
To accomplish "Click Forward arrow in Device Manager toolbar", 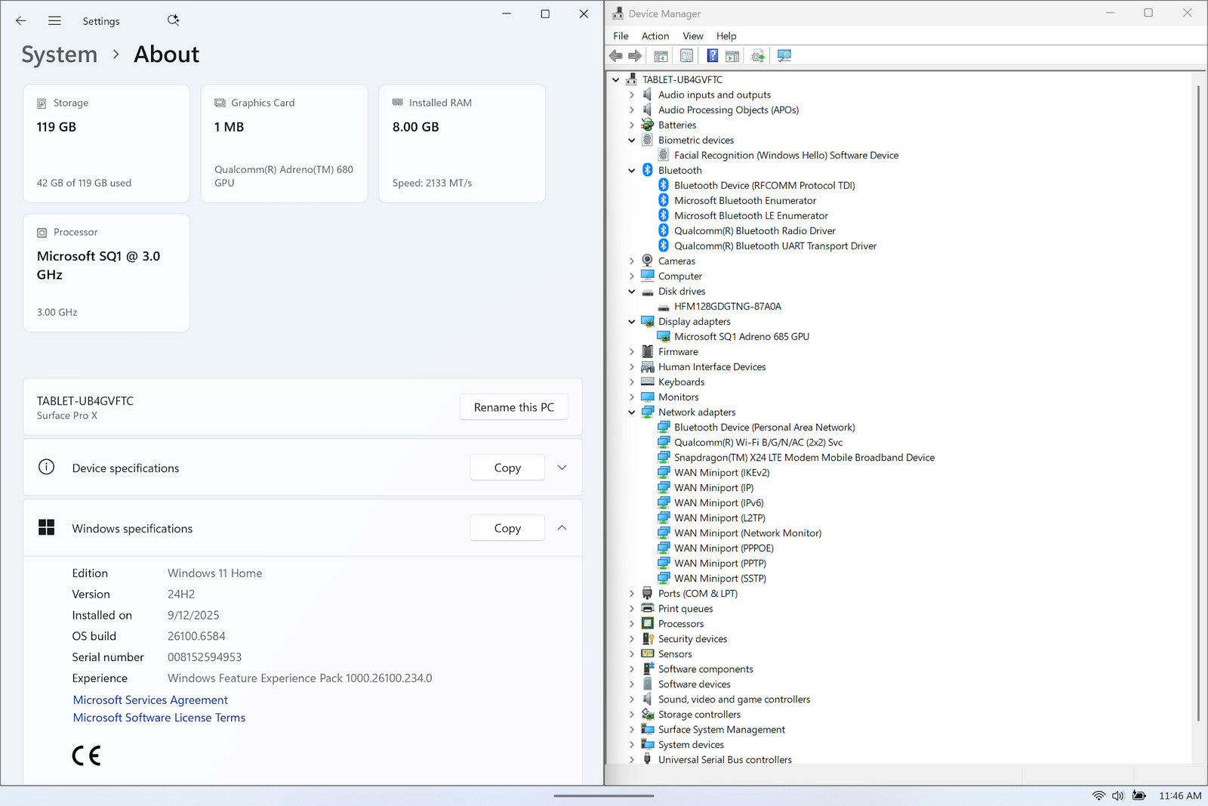I will click(635, 56).
